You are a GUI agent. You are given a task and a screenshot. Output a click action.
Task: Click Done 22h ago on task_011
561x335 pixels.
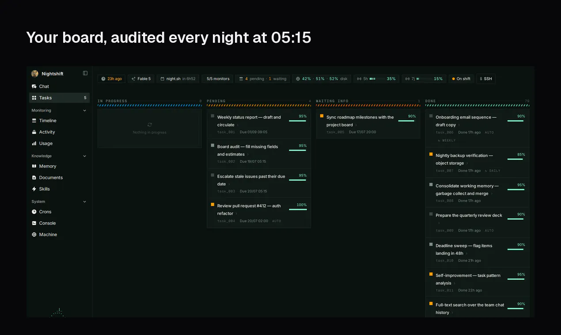pos(470,290)
